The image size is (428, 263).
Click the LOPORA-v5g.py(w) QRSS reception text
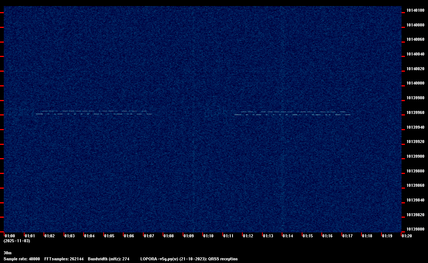[x=189, y=259]
